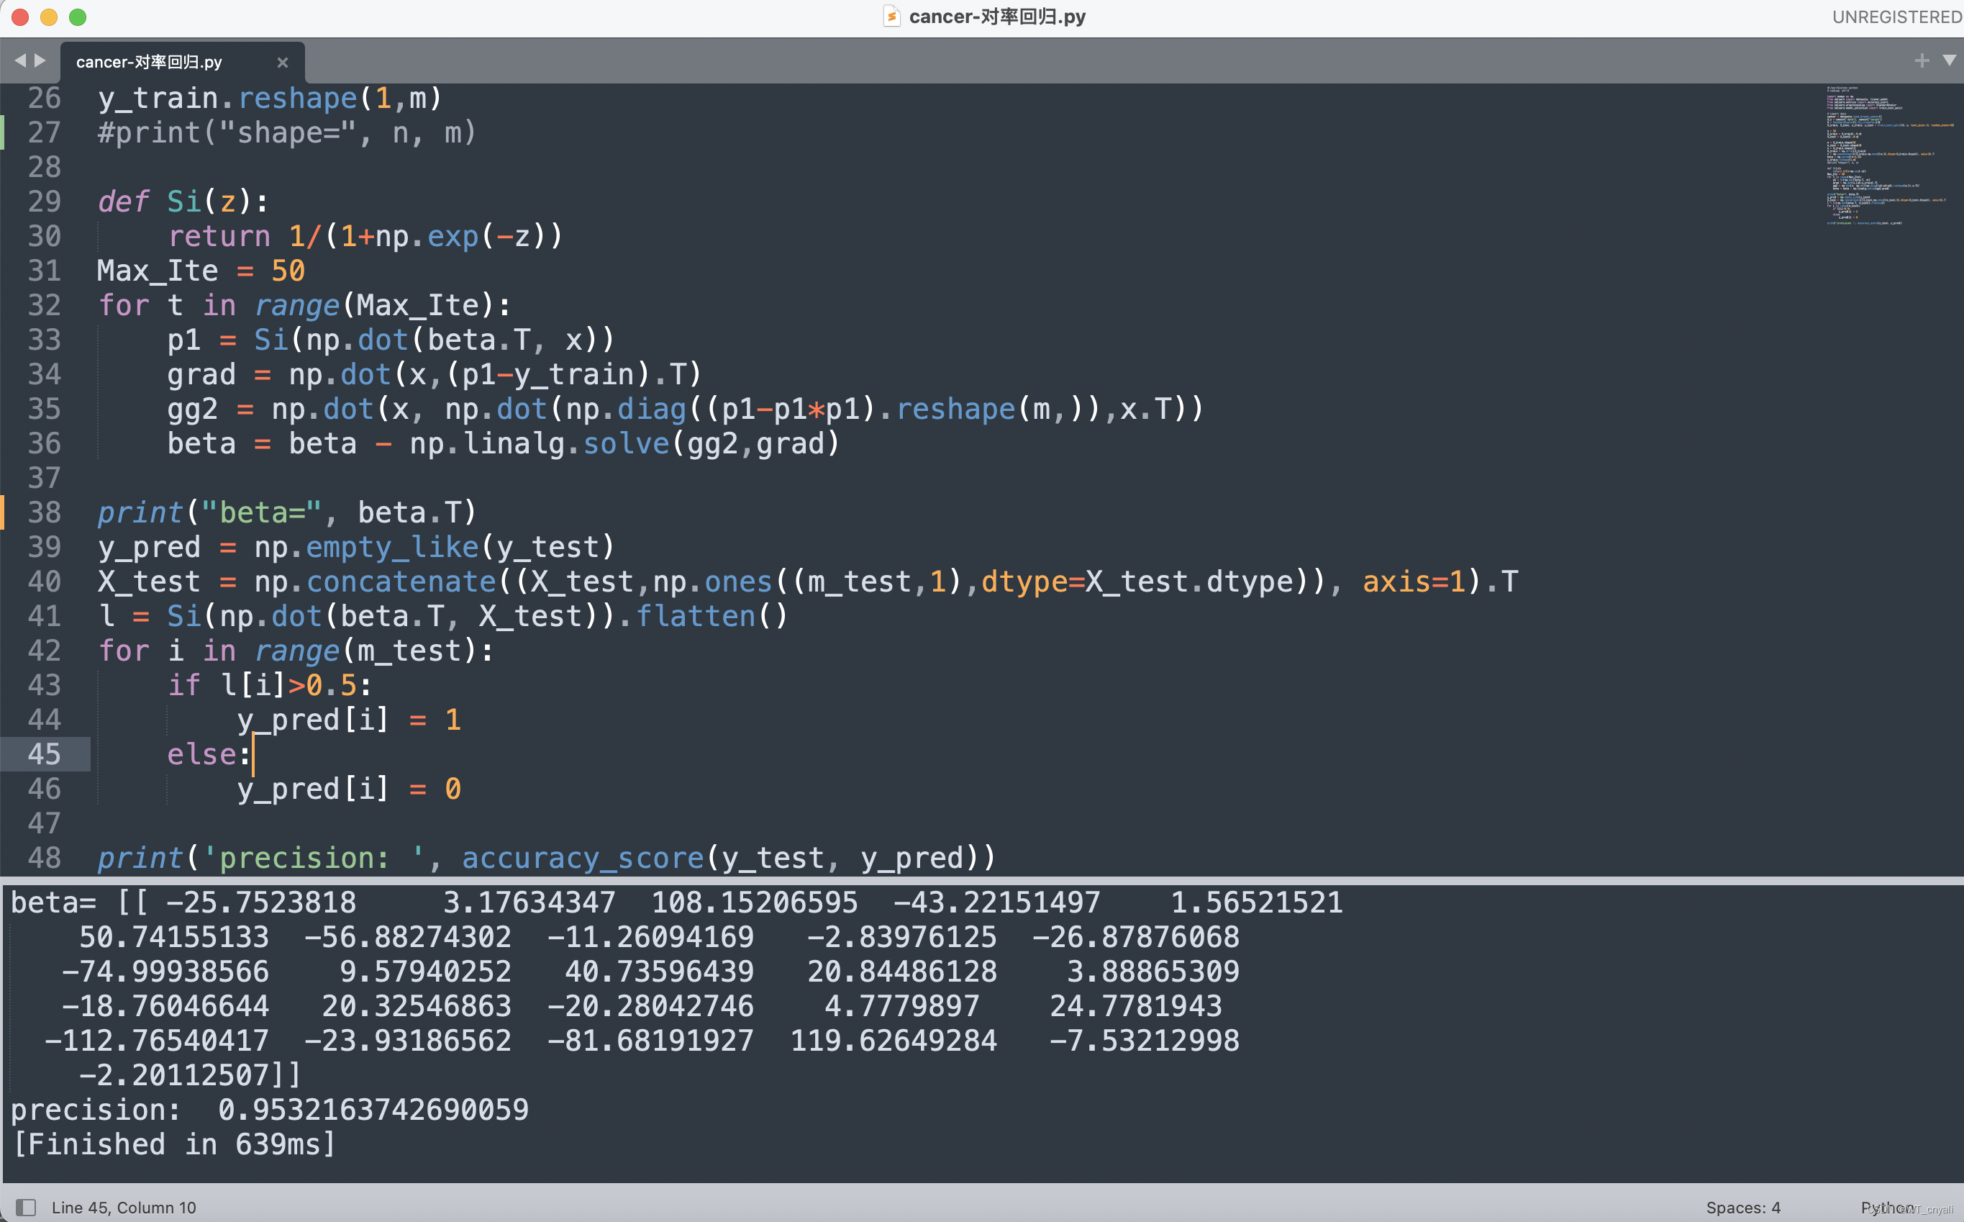1964x1222 pixels.
Task: Click on 'np.linalg.solve(gg2,grad)' text
Action: coord(624,444)
